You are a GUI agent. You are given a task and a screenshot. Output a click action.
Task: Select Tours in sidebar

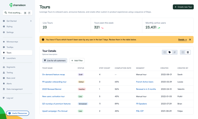[17, 53]
